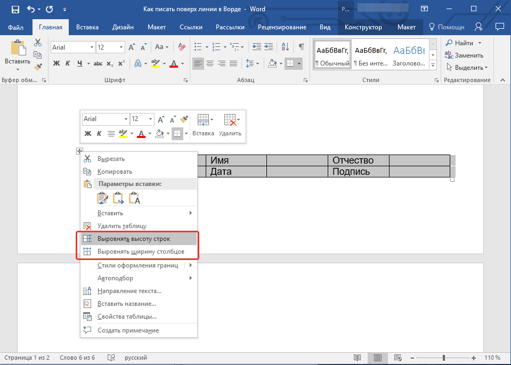Click the bullet list icon in ribbon

click(198, 47)
